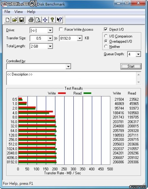This screenshot has width=148, height=189.
Task: Click the status bar help text
Action: 18,183
